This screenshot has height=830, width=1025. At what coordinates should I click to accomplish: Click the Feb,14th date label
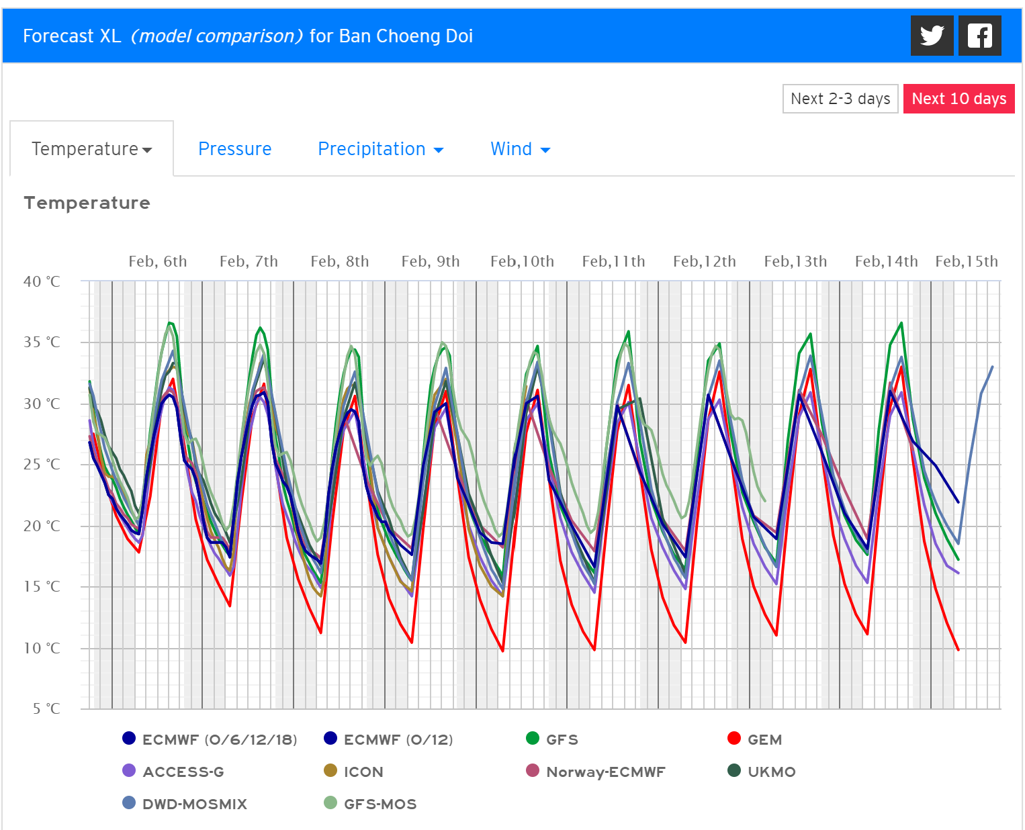(x=887, y=262)
